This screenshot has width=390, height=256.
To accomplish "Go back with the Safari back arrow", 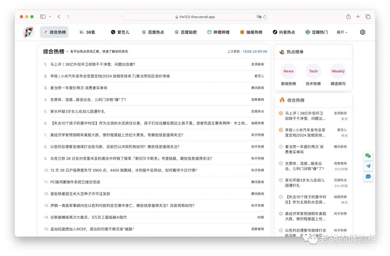I will coord(59,17).
